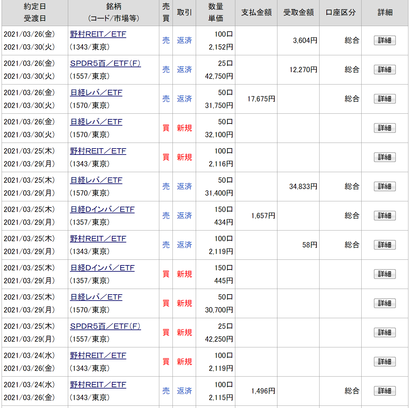Open 野村REIT/ETF link with 1,496円 payment
The width and height of the screenshot is (410, 408).
click(x=98, y=385)
